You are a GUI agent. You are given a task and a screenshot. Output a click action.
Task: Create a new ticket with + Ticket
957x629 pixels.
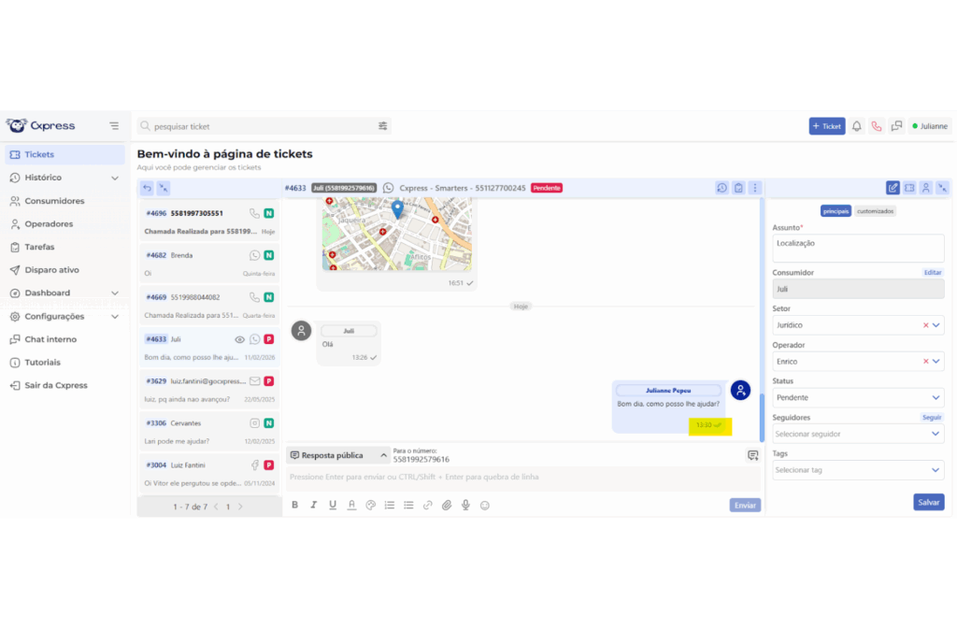click(x=826, y=126)
